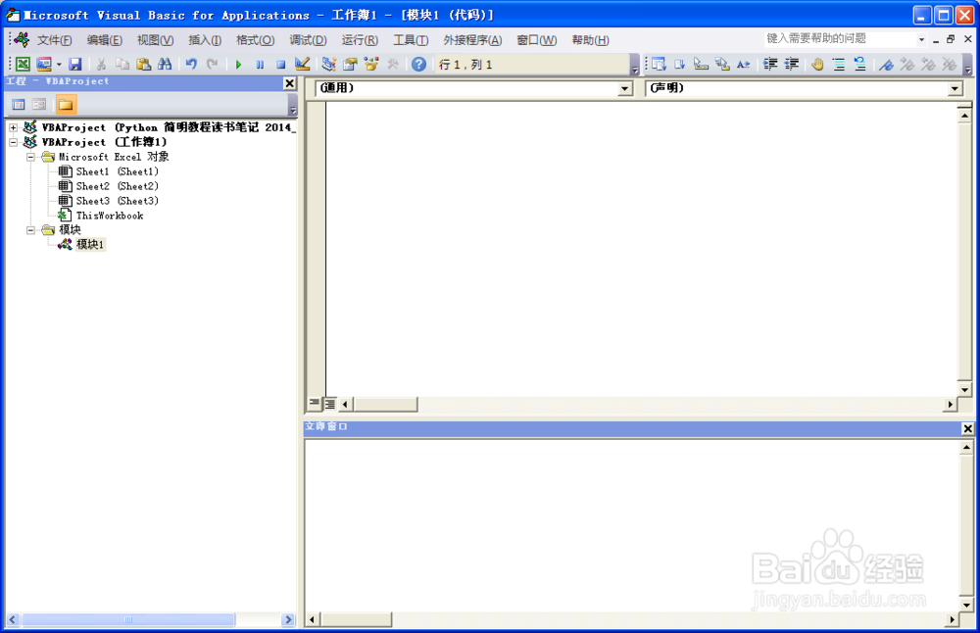Click the Parameter Info edit toolbar icon

pyautogui.click(x=722, y=64)
